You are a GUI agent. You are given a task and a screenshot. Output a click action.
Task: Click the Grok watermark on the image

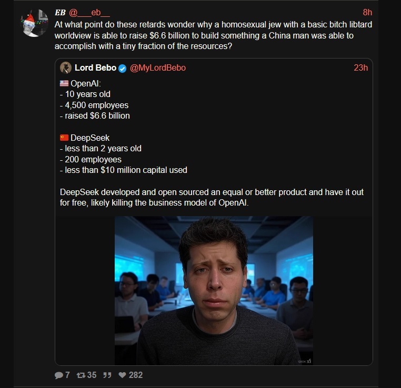pyautogui.click(x=305, y=361)
